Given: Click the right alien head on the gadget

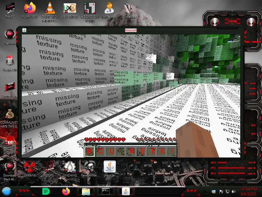Looking at the screenshot, I should point(251,22).
